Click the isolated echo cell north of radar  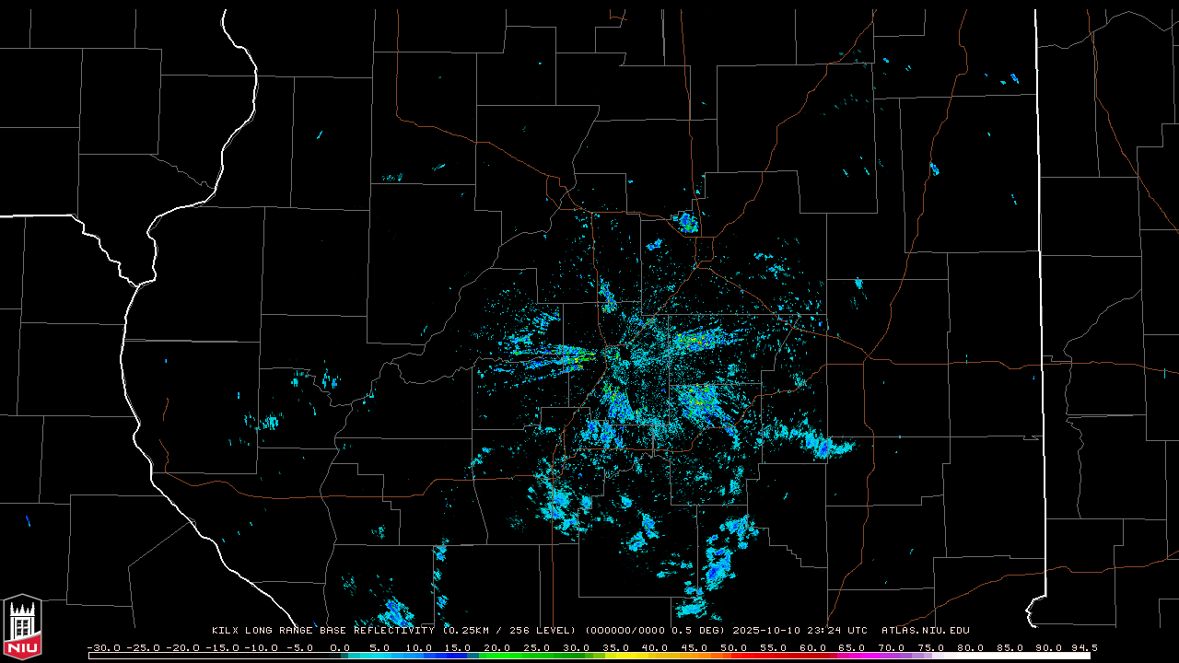687,222
